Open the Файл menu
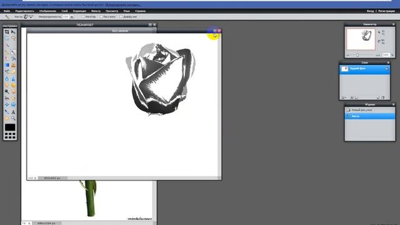 [x=7, y=11]
